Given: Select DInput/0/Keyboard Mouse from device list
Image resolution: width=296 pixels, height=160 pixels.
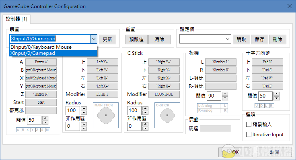Looking at the screenshot, I should [x=53, y=47].
